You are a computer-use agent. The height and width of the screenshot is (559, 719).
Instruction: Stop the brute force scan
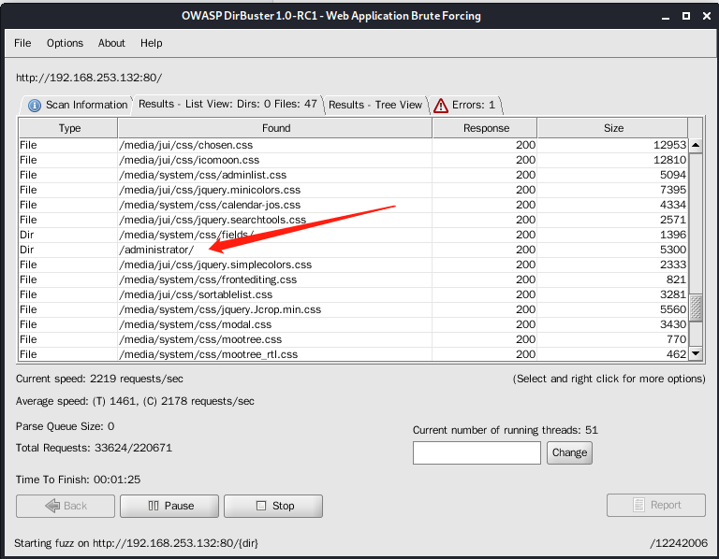[273, 506]
